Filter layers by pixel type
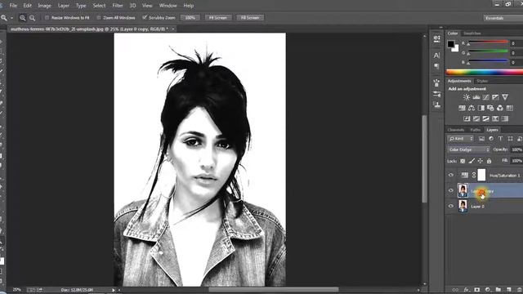This screenshot has width=523, height=294. click(481, 139)
